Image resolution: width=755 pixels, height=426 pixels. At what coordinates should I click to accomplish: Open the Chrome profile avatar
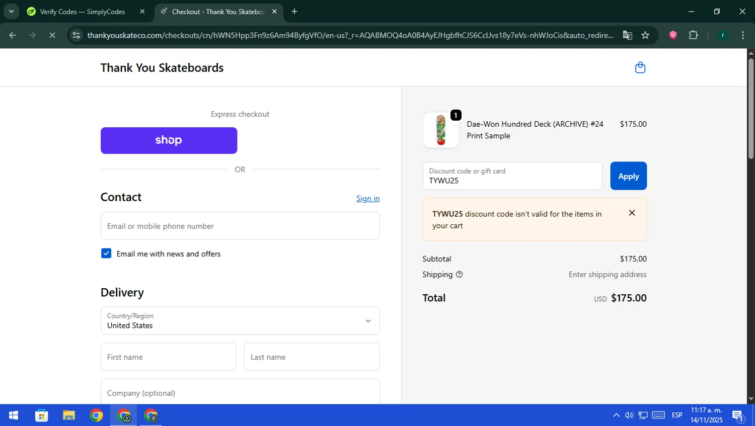(723, 35)
